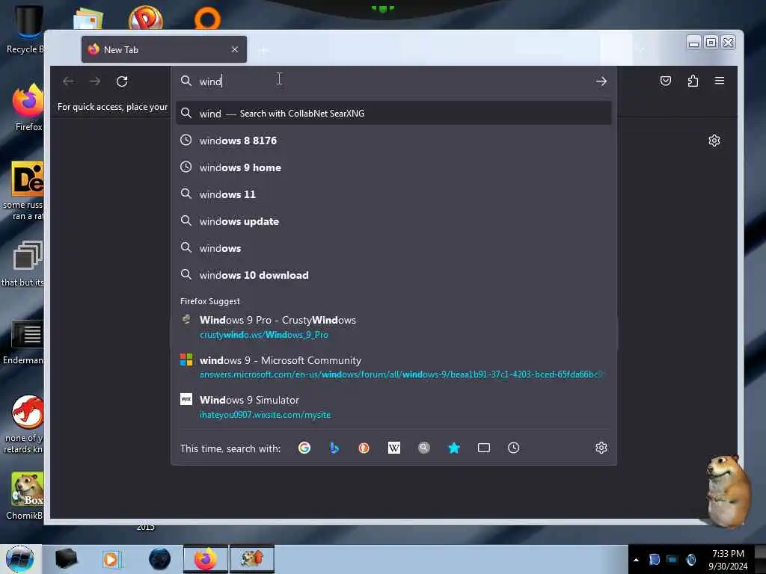
Task: Select history suggestion 'windows 9 home'
Action: click(x=393, y=167)
